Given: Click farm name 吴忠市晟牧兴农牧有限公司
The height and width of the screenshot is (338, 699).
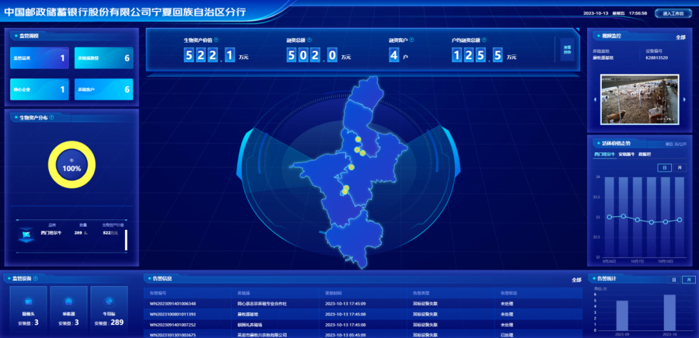Looking at the screenshot, I should pyautogui.click(x=261, y=335).
